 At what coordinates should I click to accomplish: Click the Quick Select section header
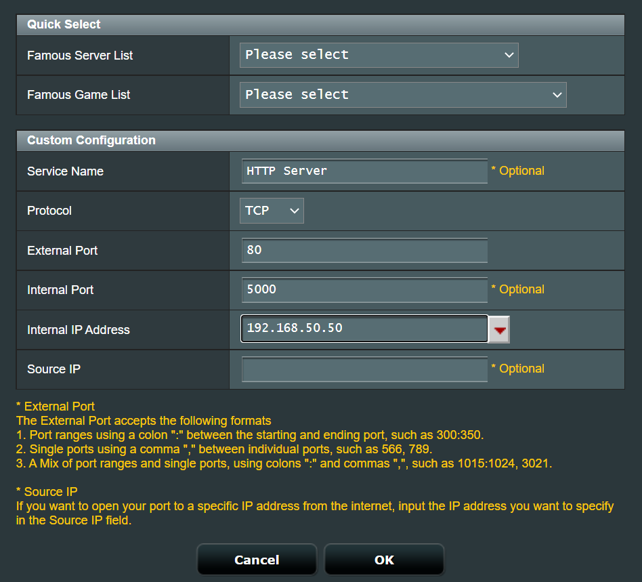[x=64, y=24]
